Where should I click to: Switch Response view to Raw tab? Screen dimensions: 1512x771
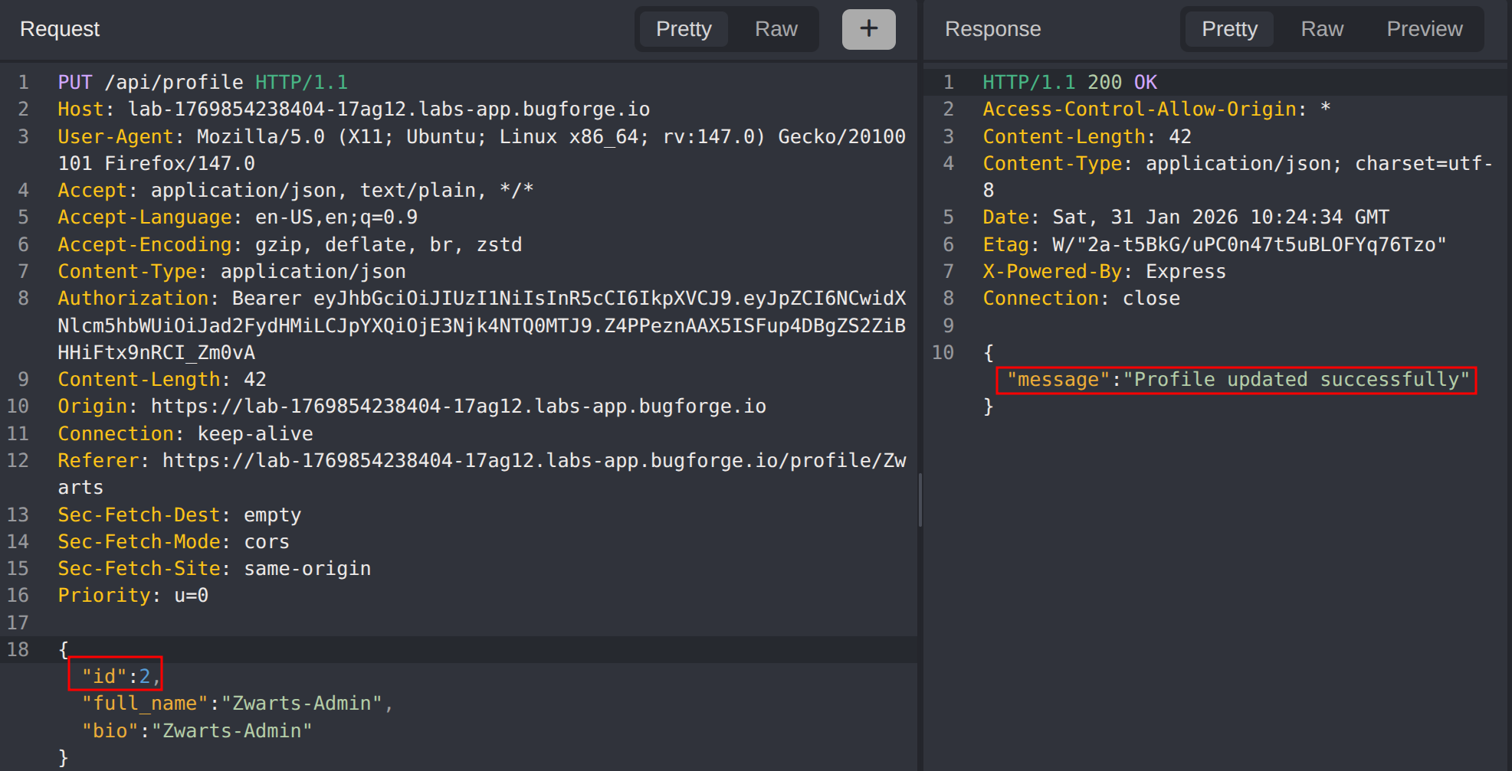pos(1322,29)
